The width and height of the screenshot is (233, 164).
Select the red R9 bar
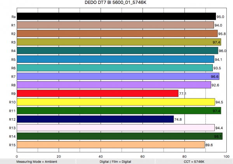pos(97,93)
